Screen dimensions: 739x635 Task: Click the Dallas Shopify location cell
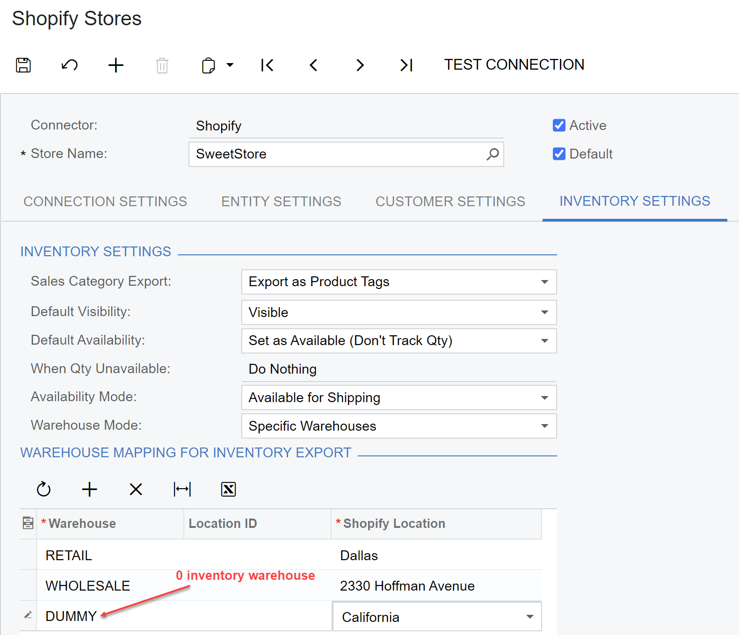pos(437,555)
